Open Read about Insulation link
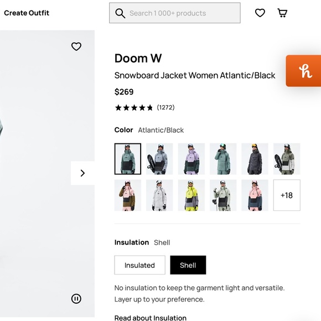This screenshot has width=321, height=321. [151, 318]
